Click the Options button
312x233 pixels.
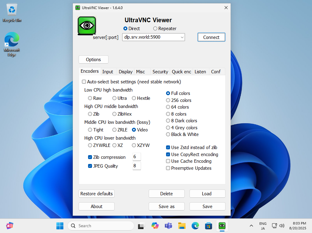tap(94, 60)
